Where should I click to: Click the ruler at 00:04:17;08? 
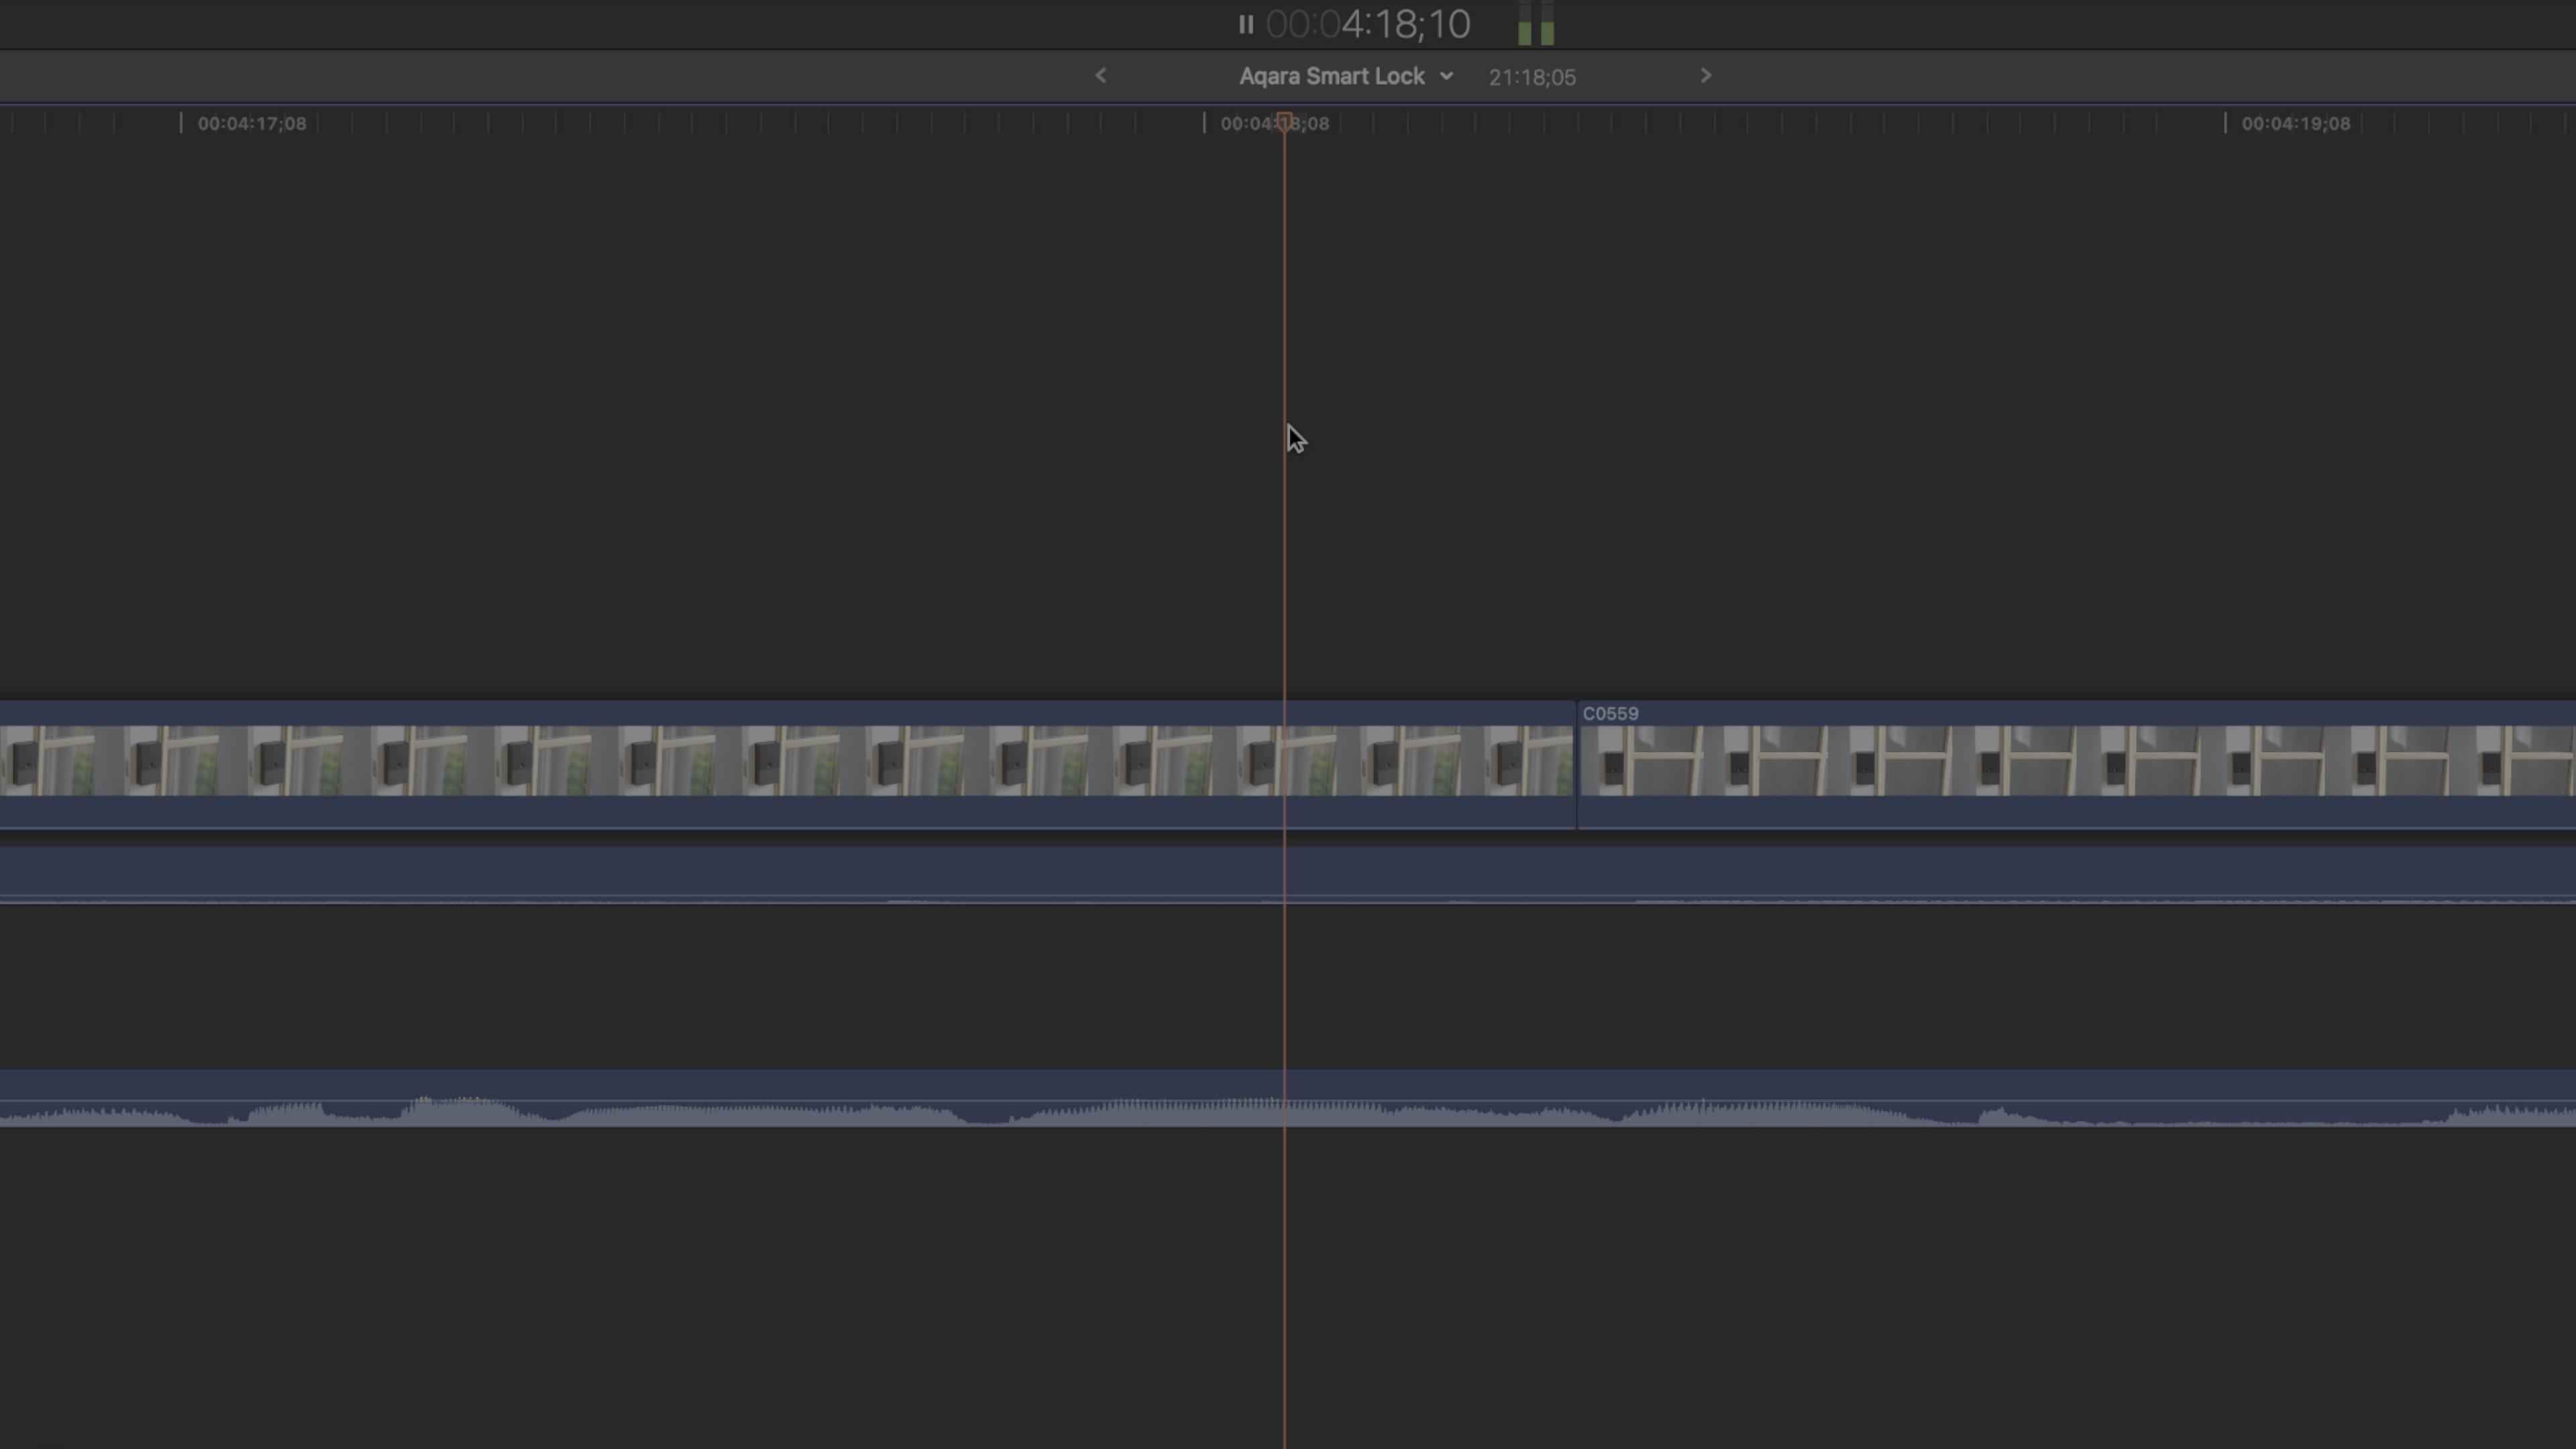point(250,123)
